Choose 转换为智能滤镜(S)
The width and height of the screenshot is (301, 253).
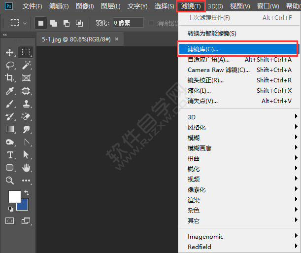239,34
